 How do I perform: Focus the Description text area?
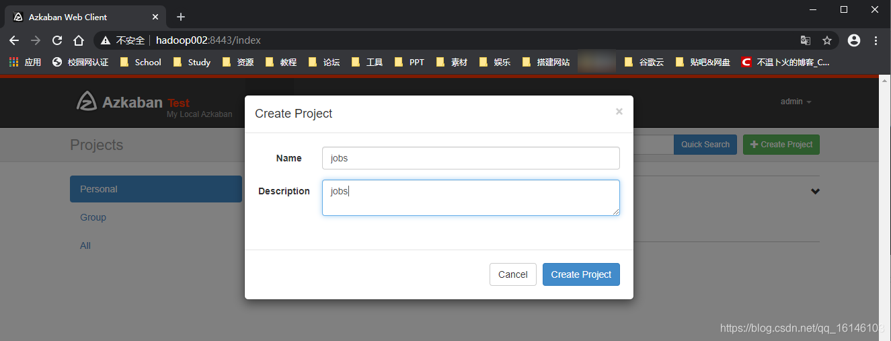(x=471, y=198)
